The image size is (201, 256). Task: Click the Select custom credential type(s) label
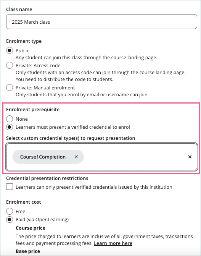[x=71, y=138]
